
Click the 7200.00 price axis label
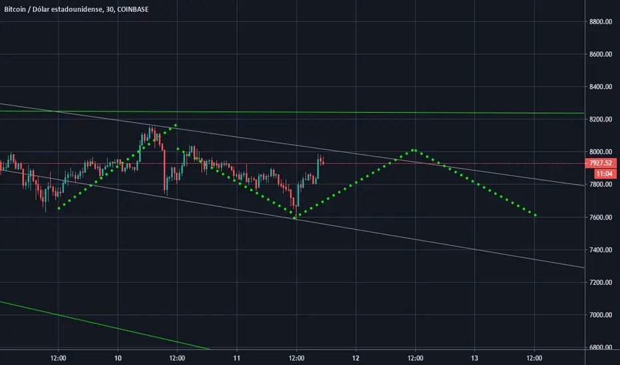click(600, 282)
